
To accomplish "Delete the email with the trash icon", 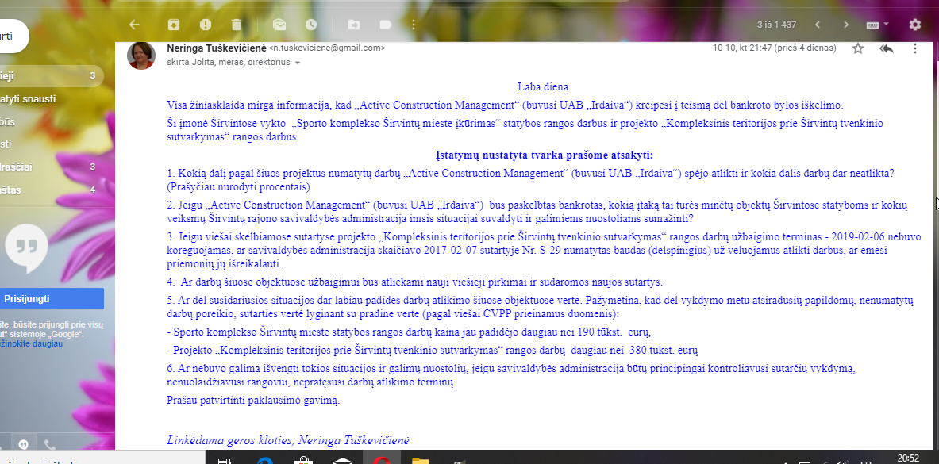I will click(237, 25).
